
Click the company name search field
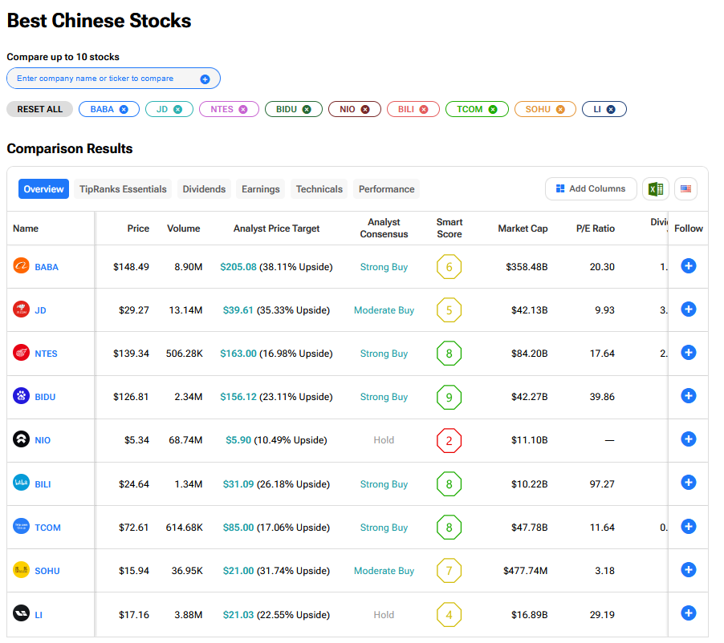[104, 79]
